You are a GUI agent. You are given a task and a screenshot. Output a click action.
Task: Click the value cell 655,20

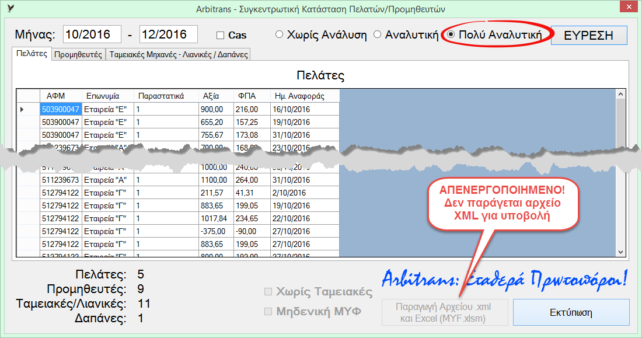(216, 122)
